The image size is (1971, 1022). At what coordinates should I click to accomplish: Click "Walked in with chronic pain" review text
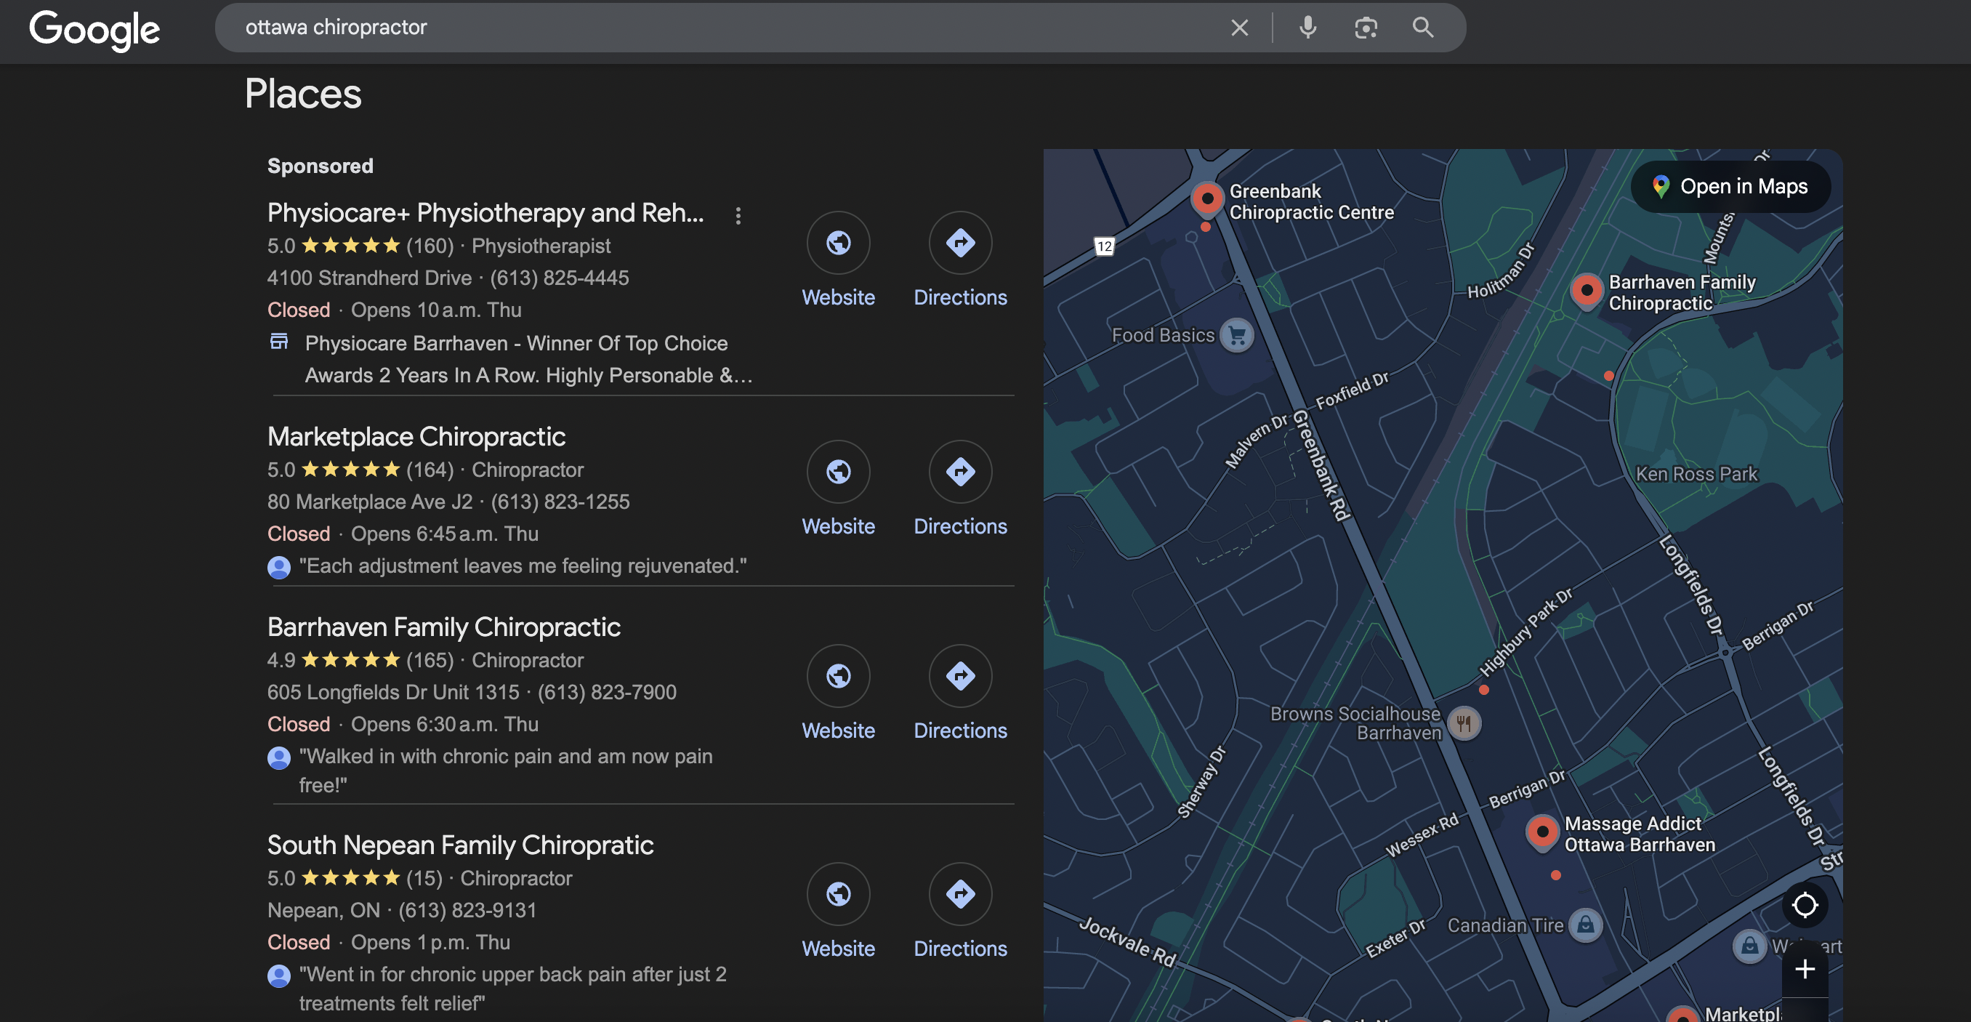tap(505, 771)
